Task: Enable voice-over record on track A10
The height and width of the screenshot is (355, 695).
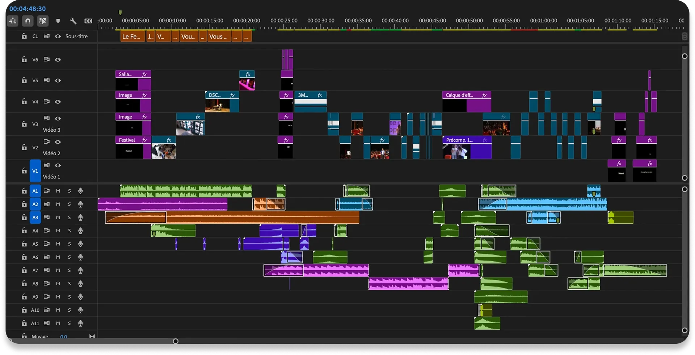Action: (x=80, y=310)
